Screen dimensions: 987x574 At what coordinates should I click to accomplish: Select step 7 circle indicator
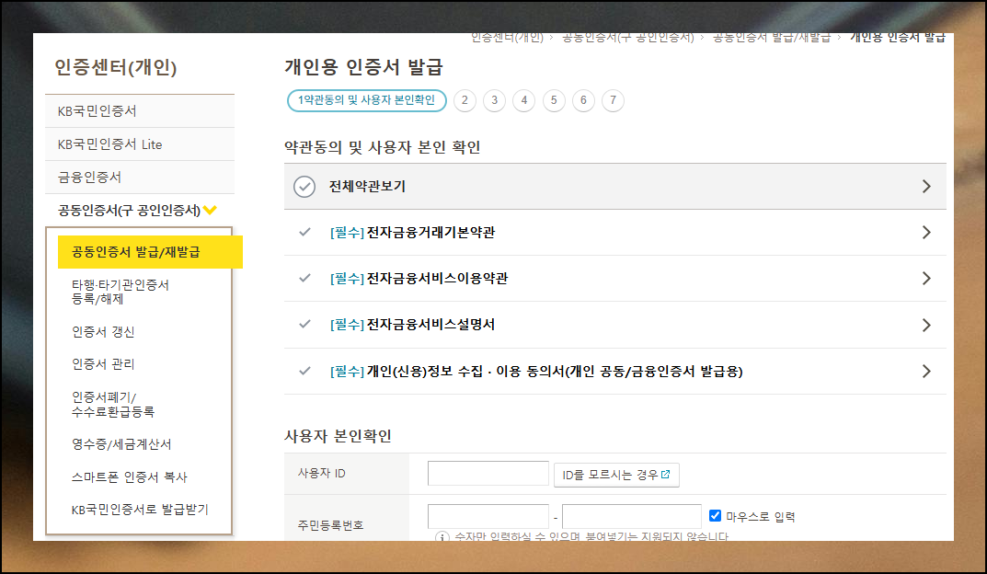coord(614,100)
